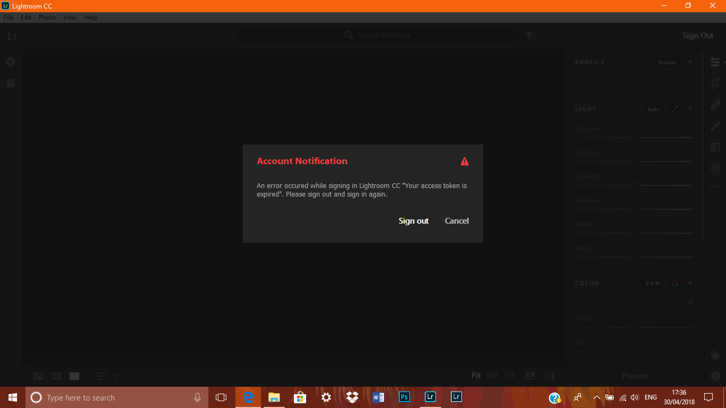Adjust the Contrast slider handle
This screenshot has height=408, width=726.
click(634, 161)
